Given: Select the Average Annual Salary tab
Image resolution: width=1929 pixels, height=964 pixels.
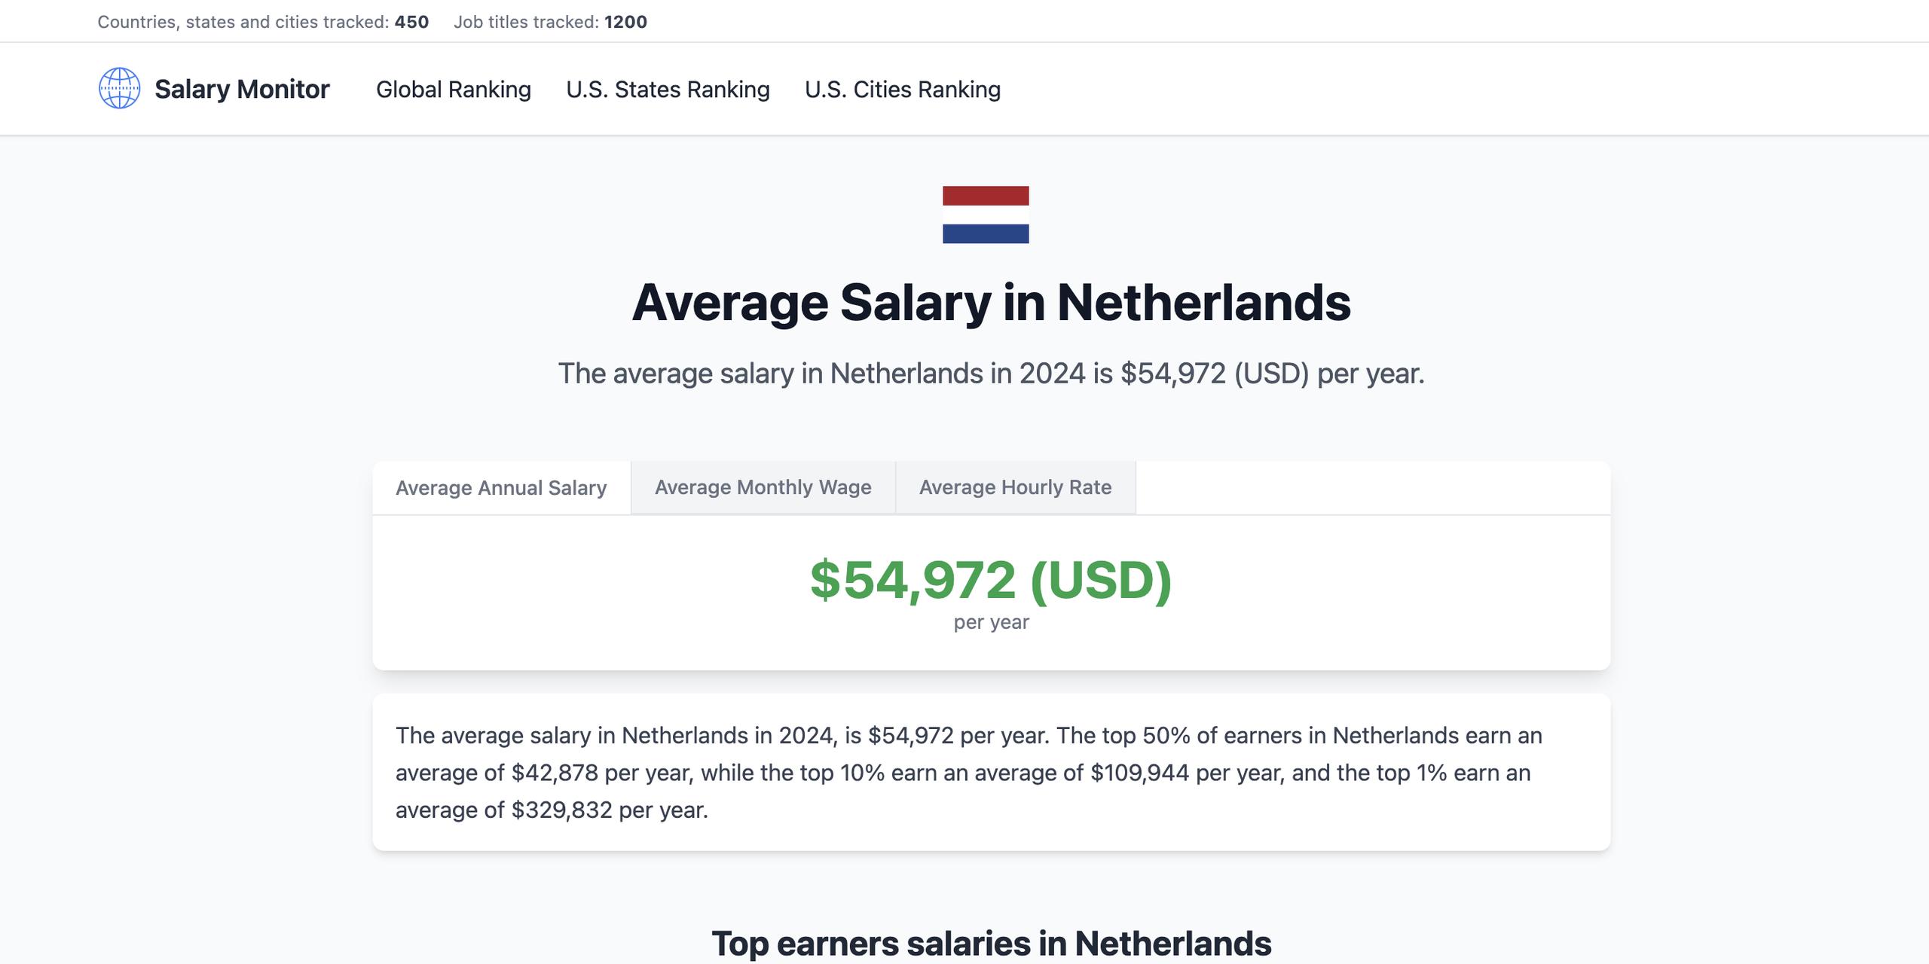Looking at the screenshot, I should point(501,488).
